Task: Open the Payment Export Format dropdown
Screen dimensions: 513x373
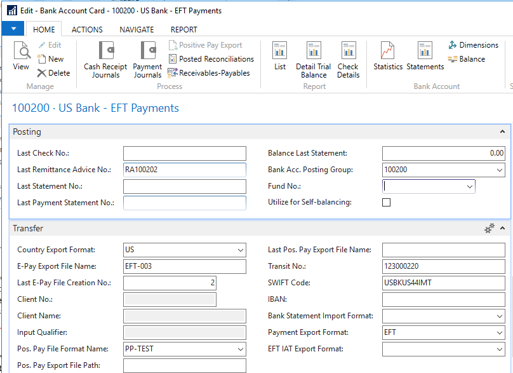Action: 500,332
